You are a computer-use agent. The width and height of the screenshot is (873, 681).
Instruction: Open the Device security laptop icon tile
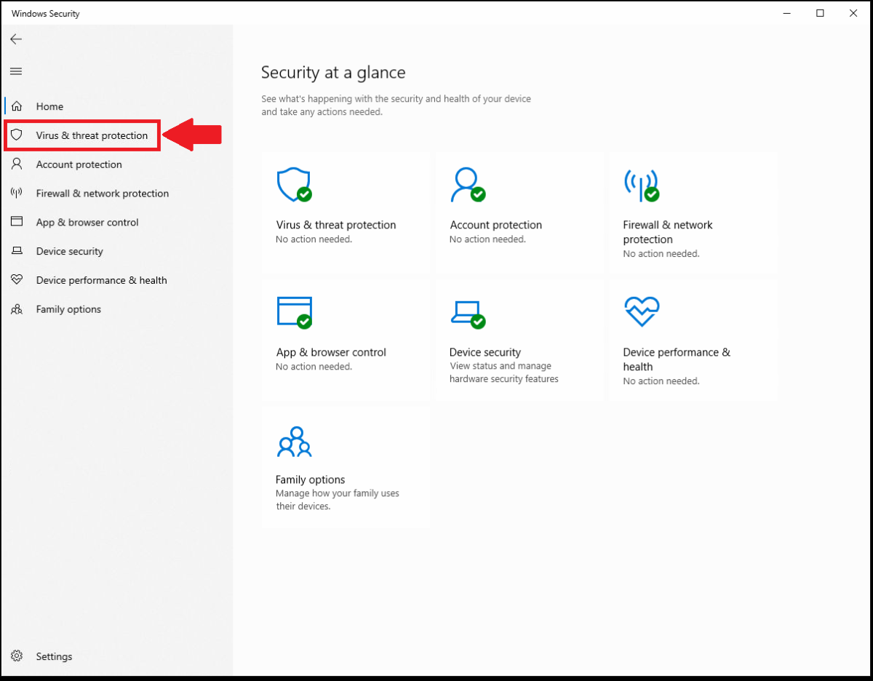468,311
